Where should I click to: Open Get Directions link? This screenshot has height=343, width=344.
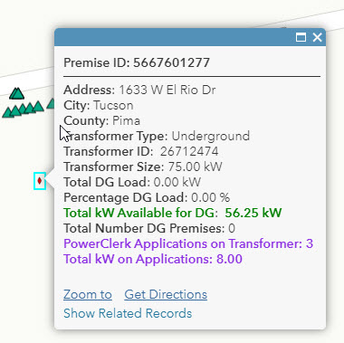coord(166,294)
